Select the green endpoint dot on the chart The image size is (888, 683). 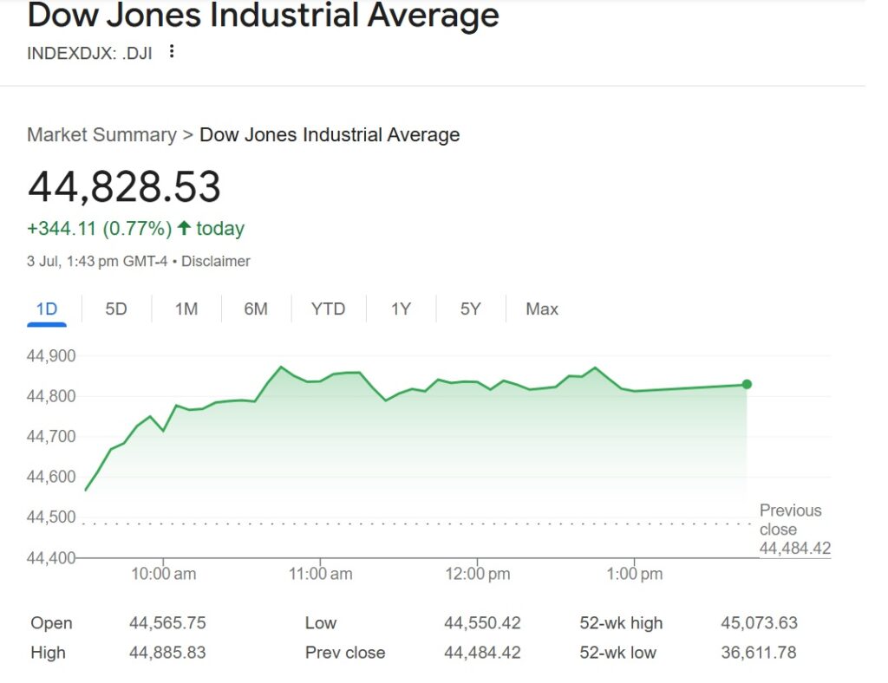[745, 384]
